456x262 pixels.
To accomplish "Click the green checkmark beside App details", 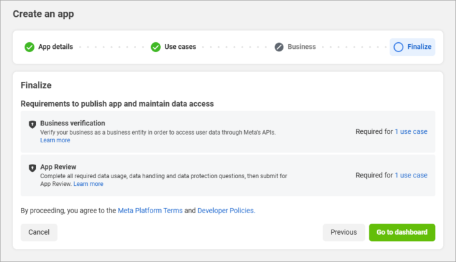I will coord(29,47).
